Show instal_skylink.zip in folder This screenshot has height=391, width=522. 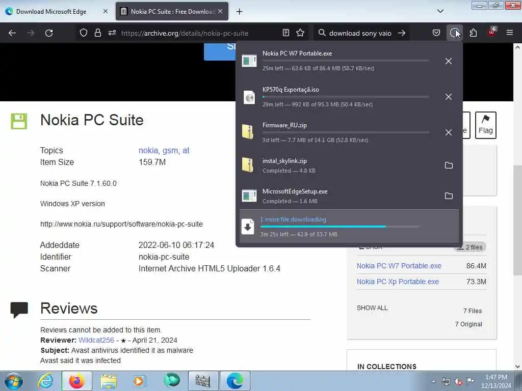449,165
